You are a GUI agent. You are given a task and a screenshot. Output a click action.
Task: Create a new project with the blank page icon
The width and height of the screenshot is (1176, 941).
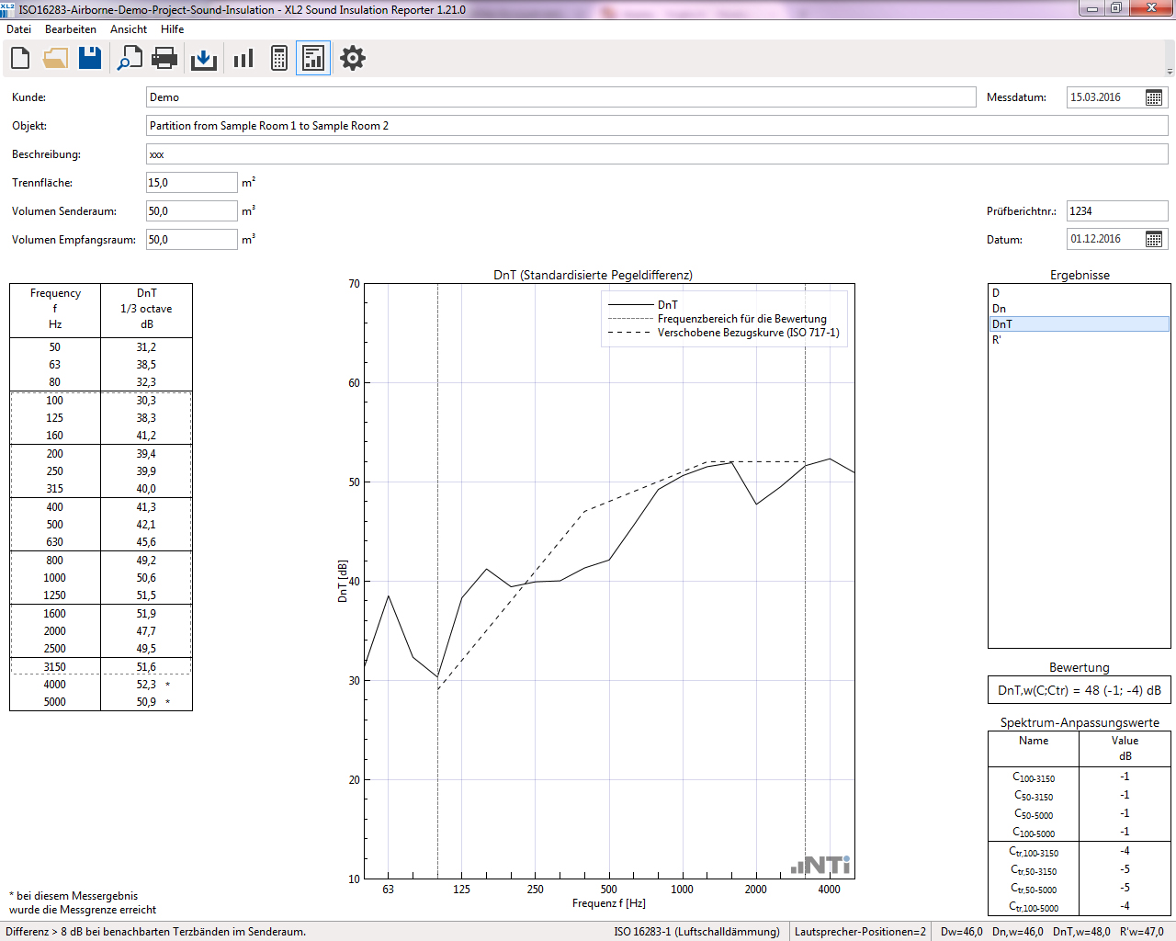pyautogui.click(x=20, y=59)
